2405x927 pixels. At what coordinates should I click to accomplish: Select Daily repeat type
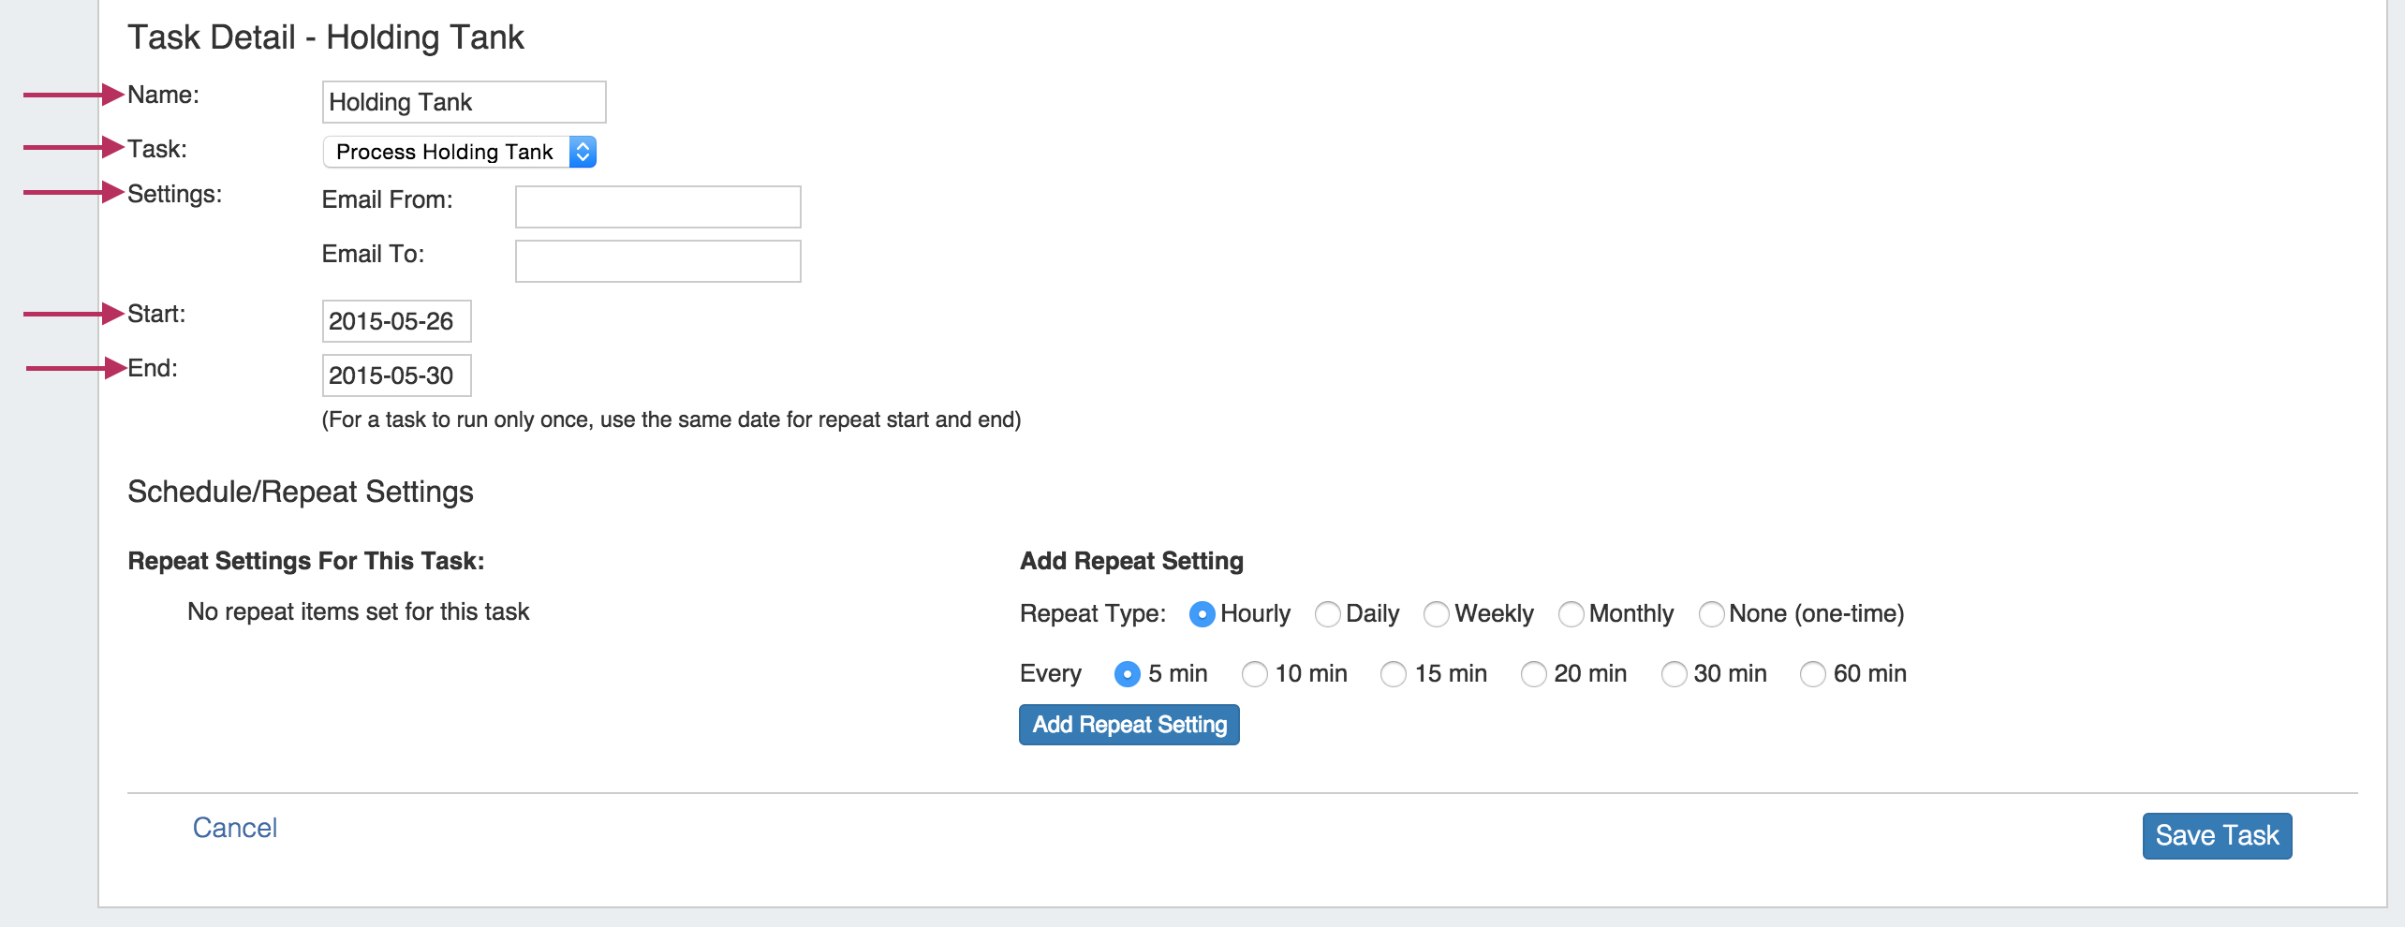point(1327,614)
